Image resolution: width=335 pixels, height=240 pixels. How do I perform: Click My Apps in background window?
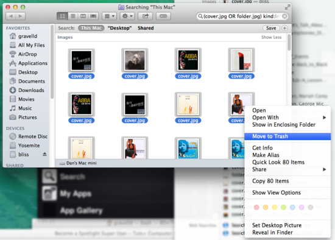tap(76, 194)
